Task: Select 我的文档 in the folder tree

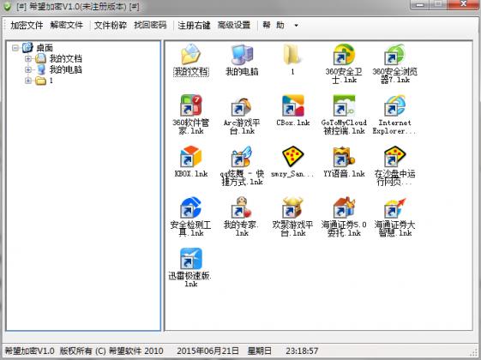Action: coord(66,58)
